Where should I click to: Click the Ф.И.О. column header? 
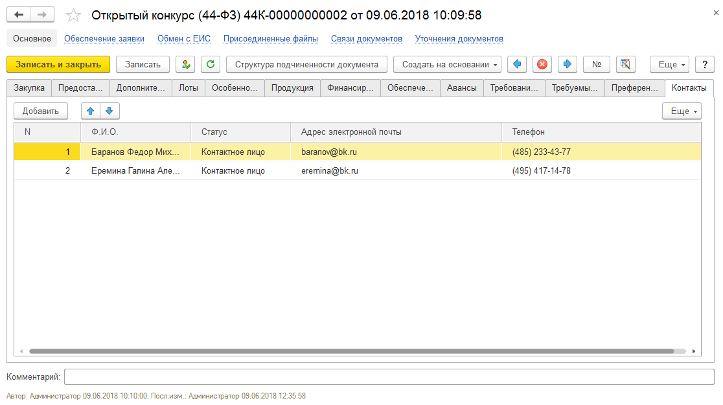tap(135, 132)
